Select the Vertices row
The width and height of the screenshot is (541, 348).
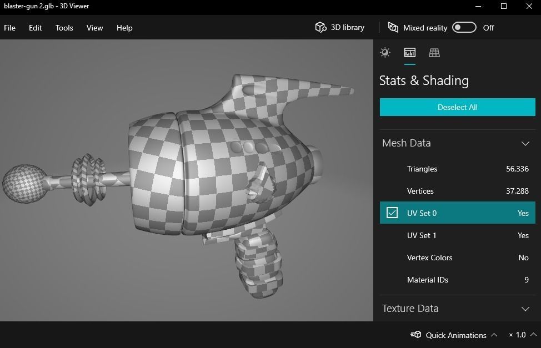pos(458,191)
